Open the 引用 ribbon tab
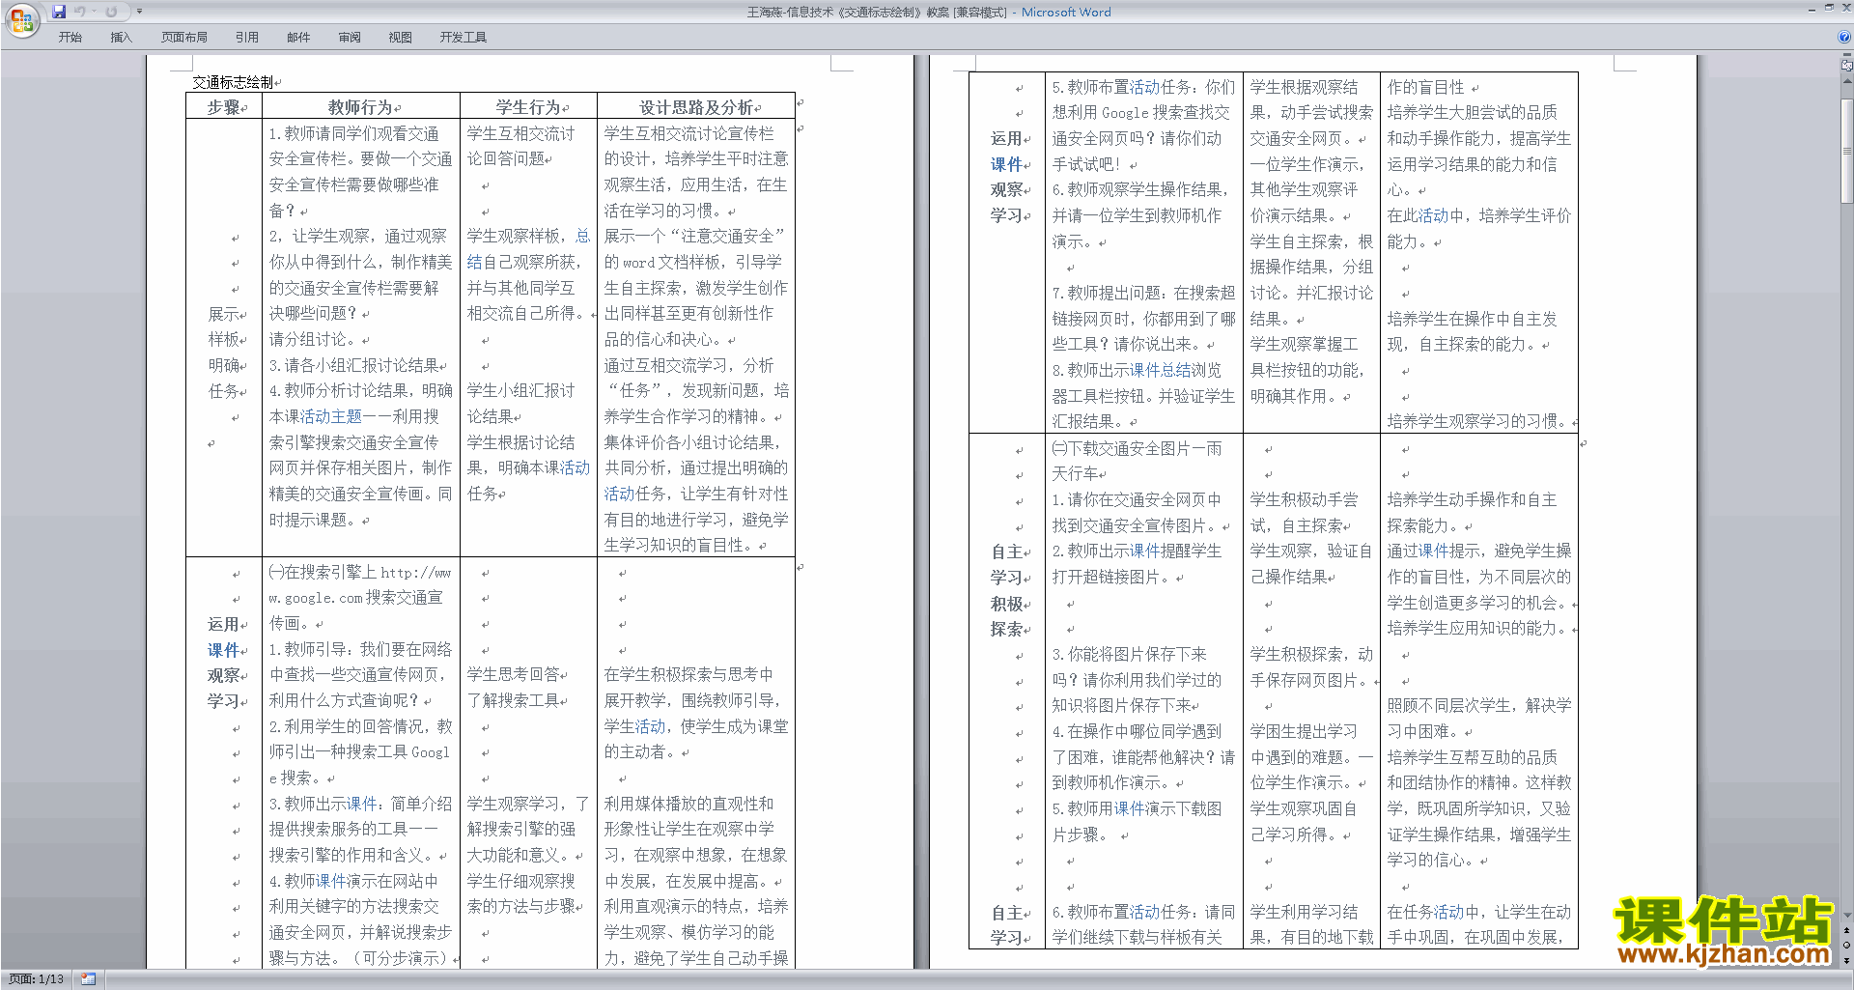 tap(247, 38)
